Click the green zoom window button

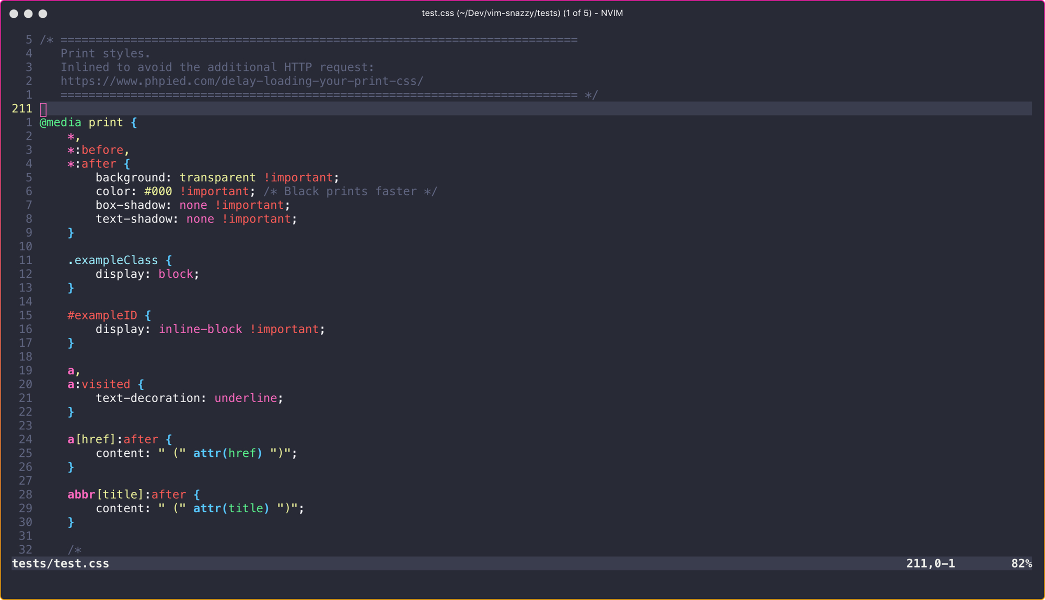pos(43,14)
